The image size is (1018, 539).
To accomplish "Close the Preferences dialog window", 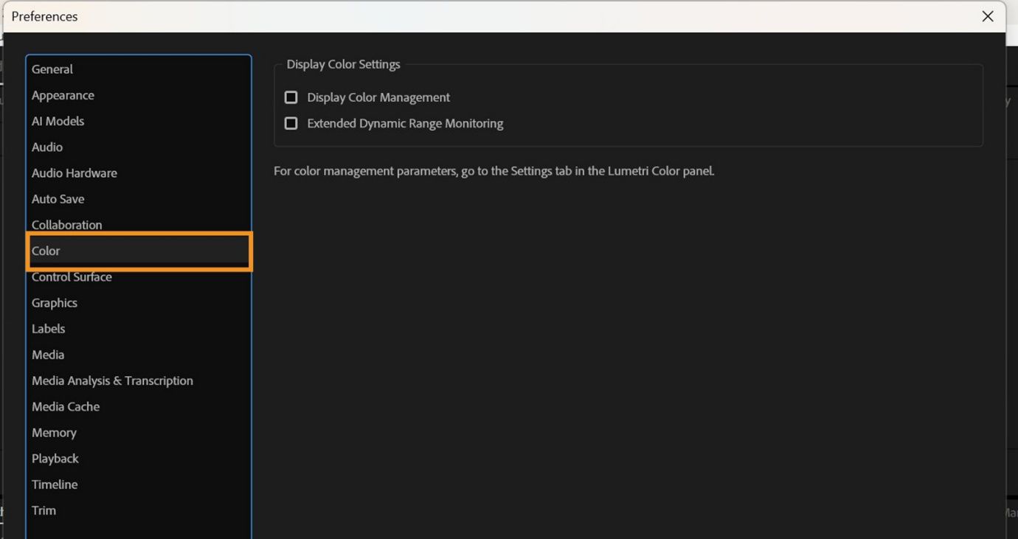I will 988,16.
